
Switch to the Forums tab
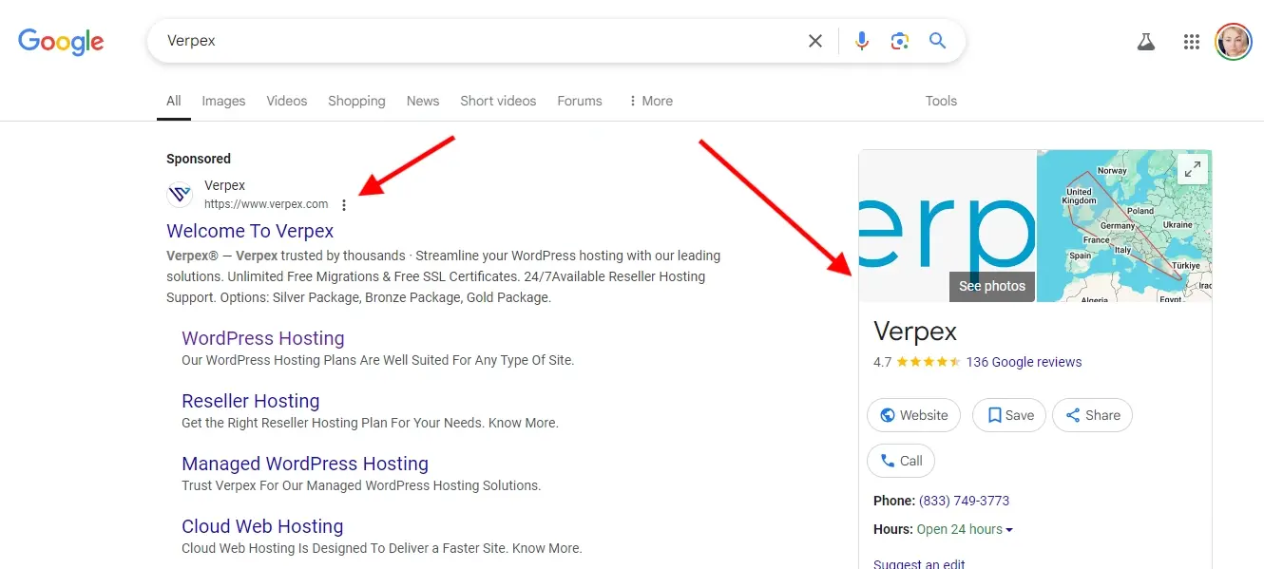[x=580, y=101]
